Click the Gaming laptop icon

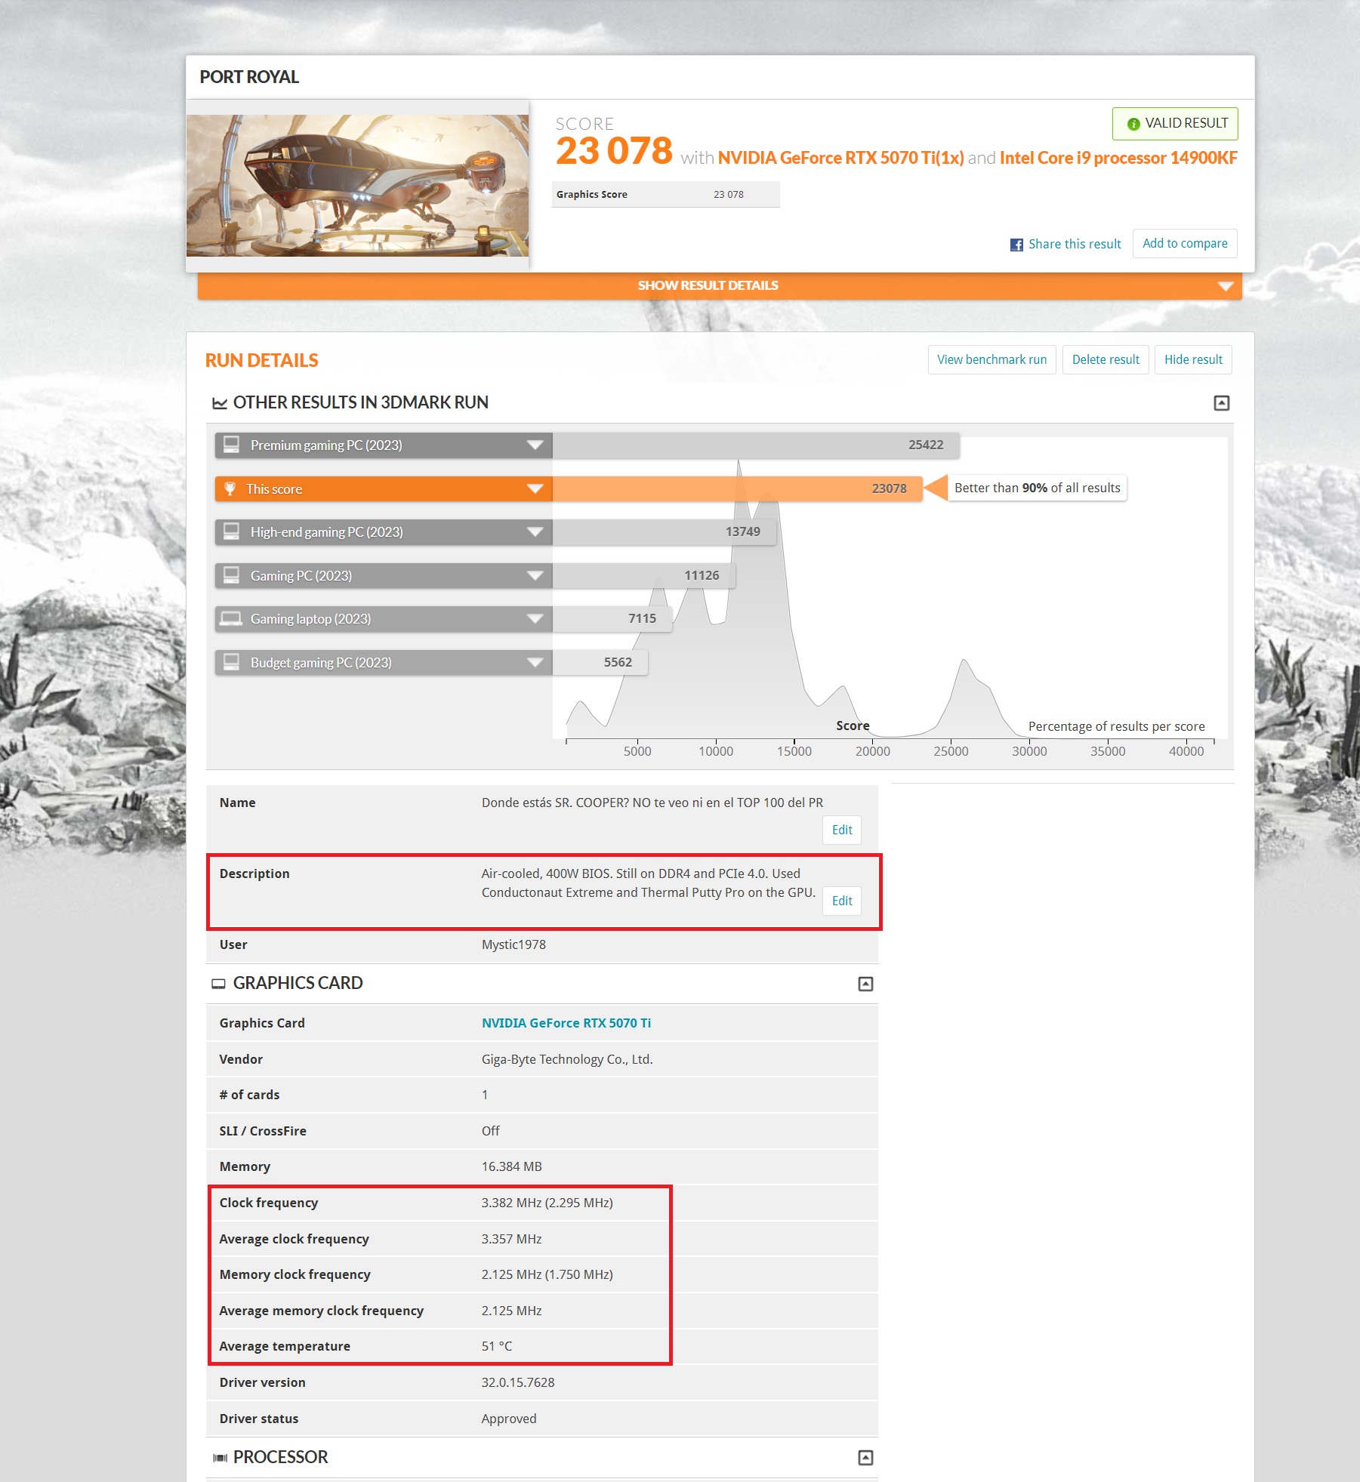tap(230, 619)
